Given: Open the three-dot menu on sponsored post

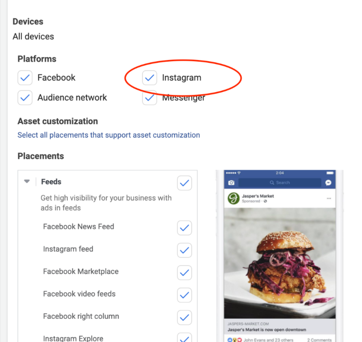Looking at the screenshot, I should 329,199.
